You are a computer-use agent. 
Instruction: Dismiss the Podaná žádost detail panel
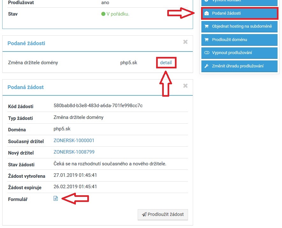[185, 86]
